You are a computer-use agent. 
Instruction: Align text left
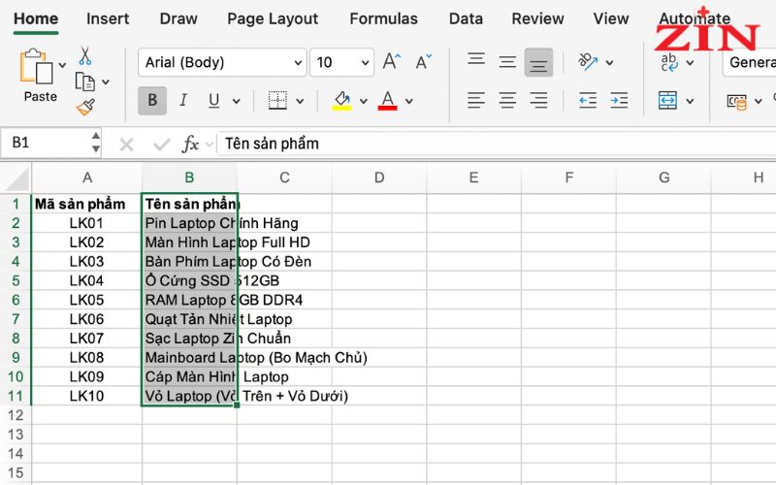[476, 101]
